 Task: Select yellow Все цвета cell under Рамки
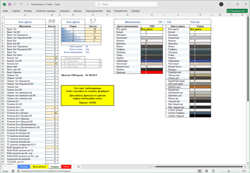tap(200, 29)
